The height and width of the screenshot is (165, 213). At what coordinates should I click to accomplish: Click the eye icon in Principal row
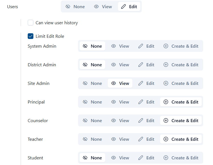pyautogui.click(x=114, y=102)
